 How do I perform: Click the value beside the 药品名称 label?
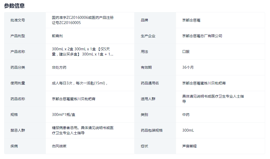(74, 99)
